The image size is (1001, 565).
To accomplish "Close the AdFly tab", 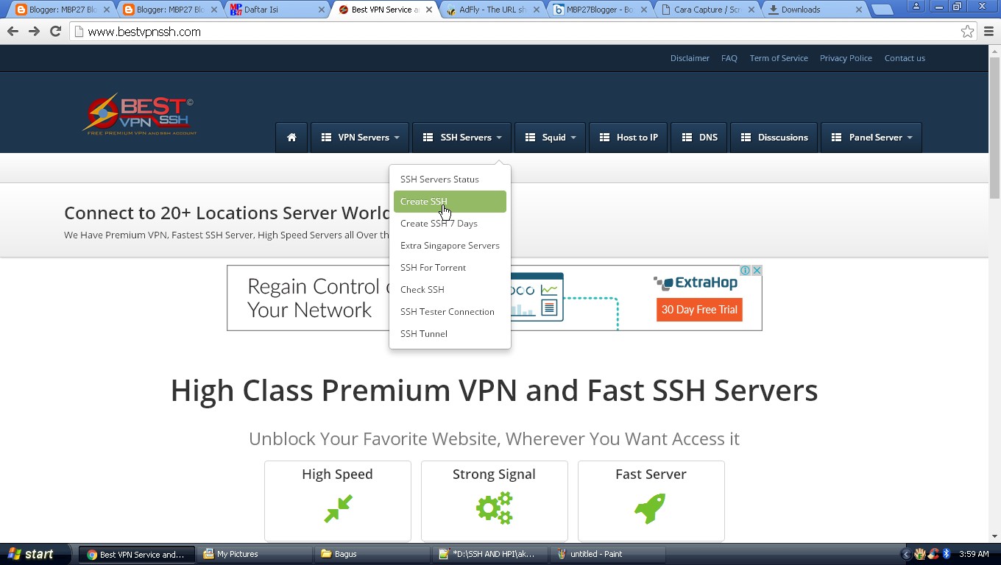I will click(537, 10).
